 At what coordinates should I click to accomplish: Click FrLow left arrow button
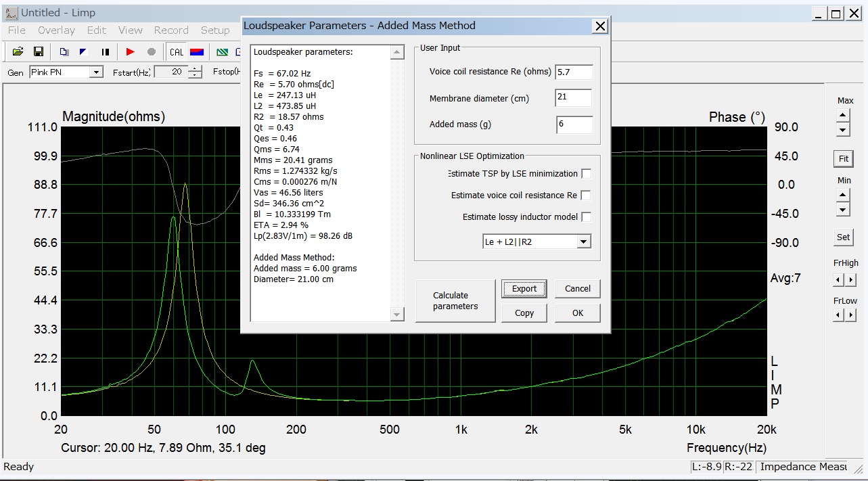click(x=839, y=315)
